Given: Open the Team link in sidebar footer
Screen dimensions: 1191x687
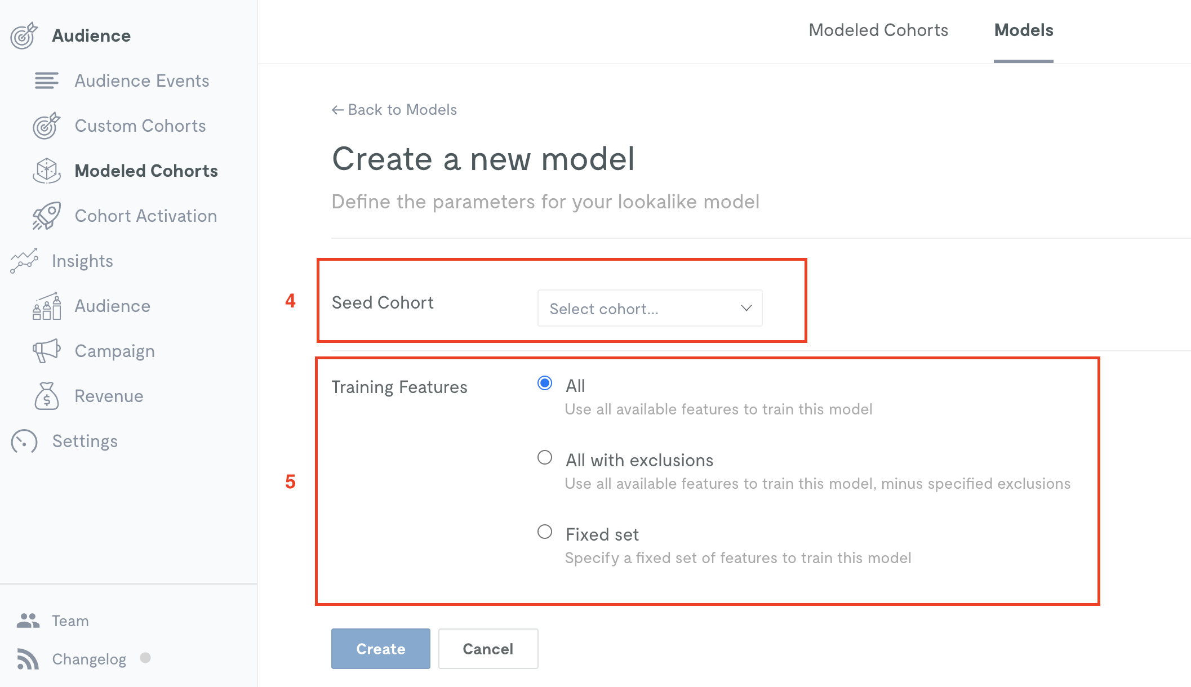Looking at the screenshot, I should 70,621.
